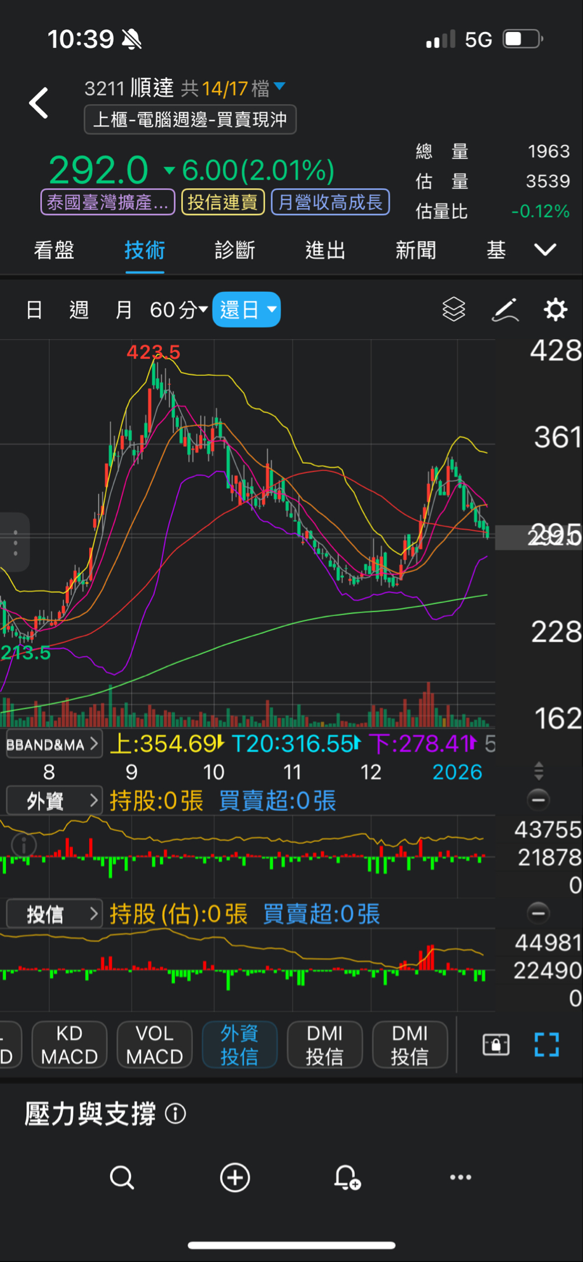Switch to the 看盤 tab
The width and height of the screenshot is (583, 1262).
pos(54,250)
